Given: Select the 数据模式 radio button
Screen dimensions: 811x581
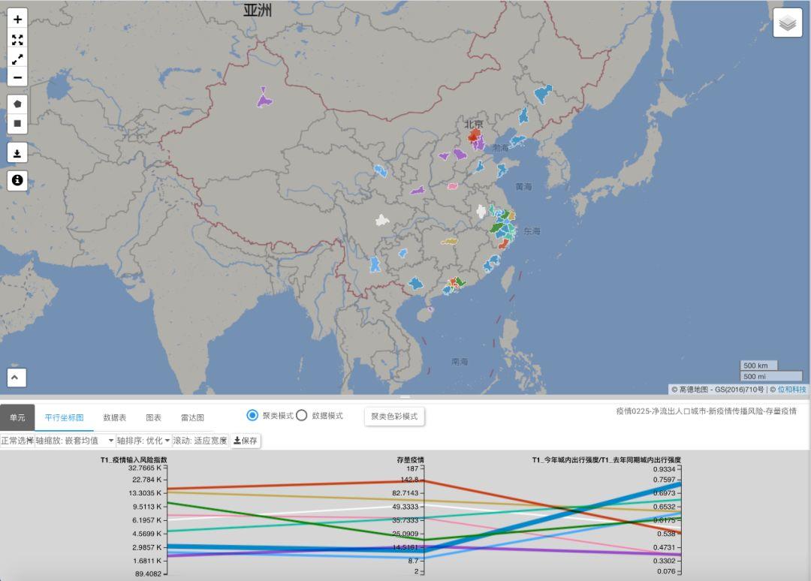Looking at the screenshot, I should (x=302, y=415).
